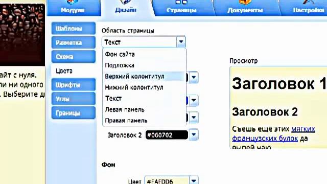Collapse the Область страницы dropdown arrow
Viewport: 327px width, 184px height.
point(181,42)
